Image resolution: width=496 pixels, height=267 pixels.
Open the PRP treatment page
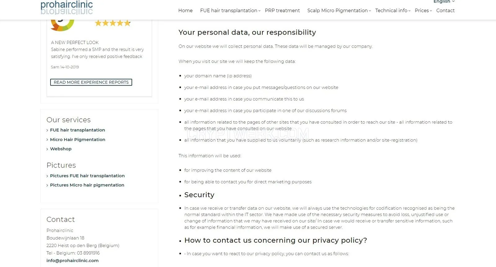tap(282, 11)
